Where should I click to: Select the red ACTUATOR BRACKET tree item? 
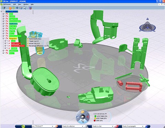(x=18, y=46)
